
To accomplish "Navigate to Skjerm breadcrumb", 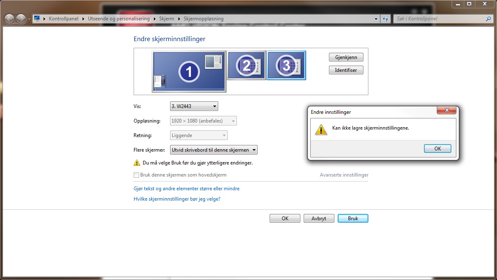I will pos(166,19).
